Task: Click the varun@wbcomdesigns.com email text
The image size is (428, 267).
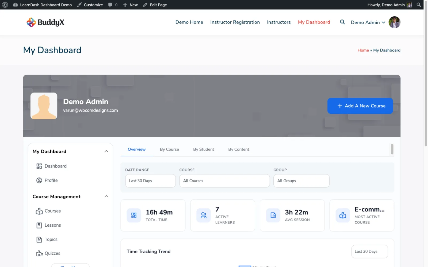Action: point(90,111)
